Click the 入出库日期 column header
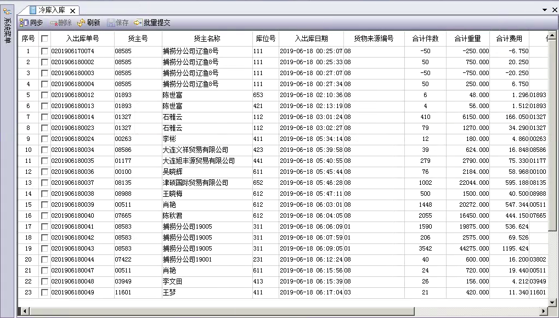Image resolution: width=559 pixels, height=318 pixels. [311, 38]
